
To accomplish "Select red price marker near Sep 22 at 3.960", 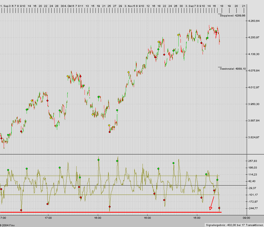I will coord(48,101).
